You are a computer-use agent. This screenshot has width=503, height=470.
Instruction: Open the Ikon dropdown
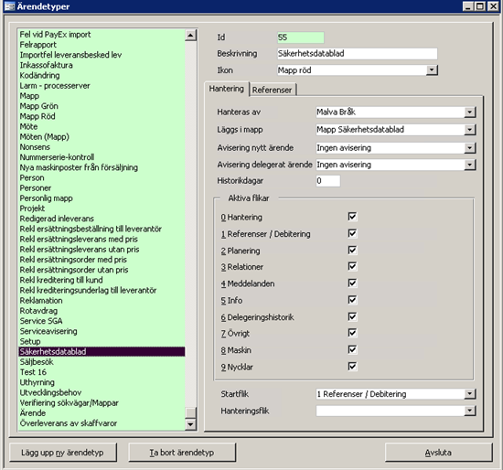432,69
